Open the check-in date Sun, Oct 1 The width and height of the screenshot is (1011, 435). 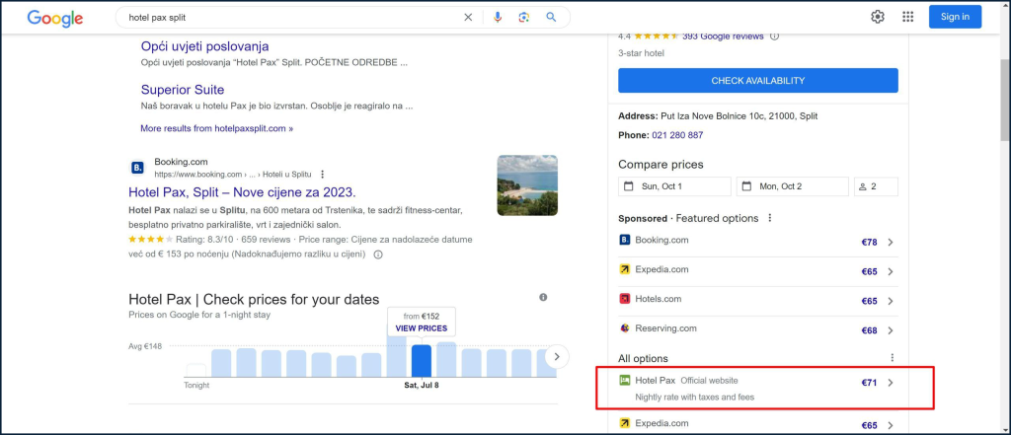coord(674,186)
